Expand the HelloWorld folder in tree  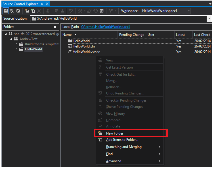pyautogui.click(x=16, y=49)
